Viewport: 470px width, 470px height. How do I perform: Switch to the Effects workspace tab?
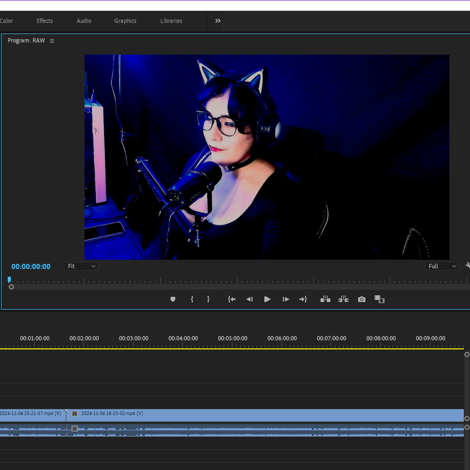(45, 21)
